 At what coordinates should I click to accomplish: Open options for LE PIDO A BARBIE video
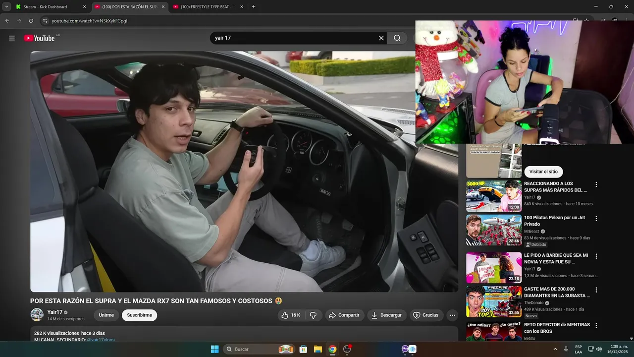596,256
